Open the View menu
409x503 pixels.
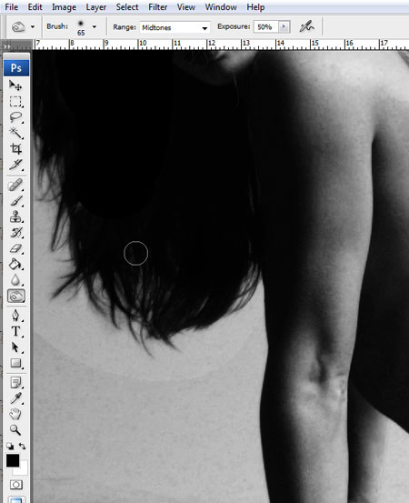pyautogui.click(x=186, y=7)
